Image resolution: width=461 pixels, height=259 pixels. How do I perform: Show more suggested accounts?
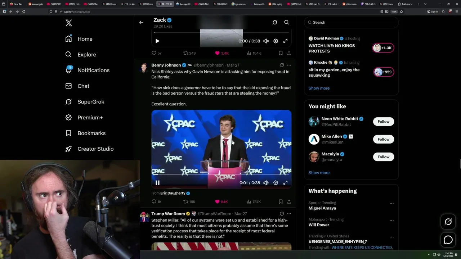click(319, 173)
